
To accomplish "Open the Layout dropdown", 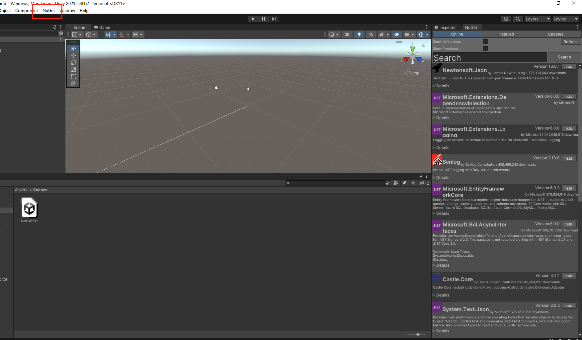I will 565,19.
